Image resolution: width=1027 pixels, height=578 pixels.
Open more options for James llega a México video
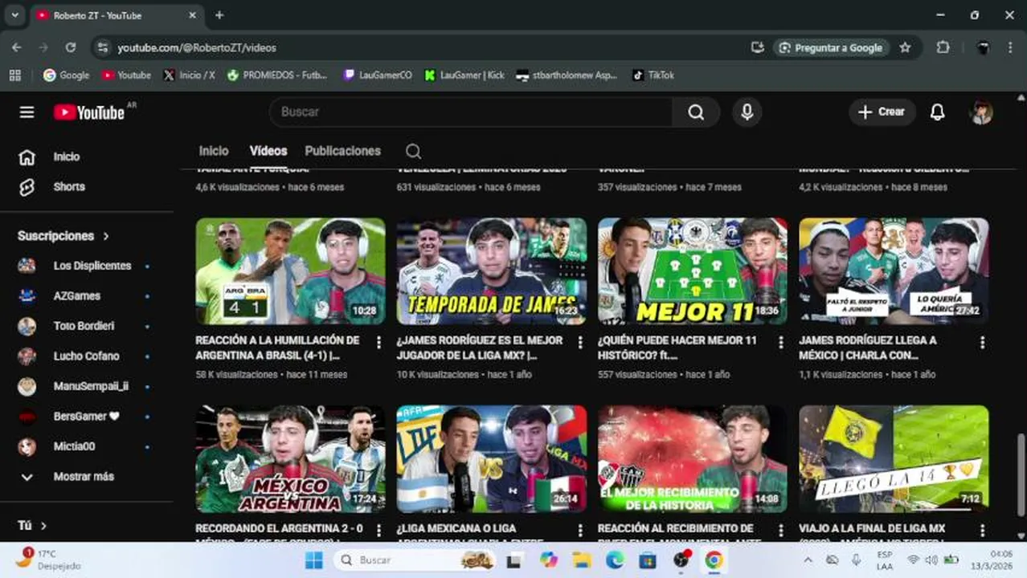pyautogui.click(x=982, y=342)
